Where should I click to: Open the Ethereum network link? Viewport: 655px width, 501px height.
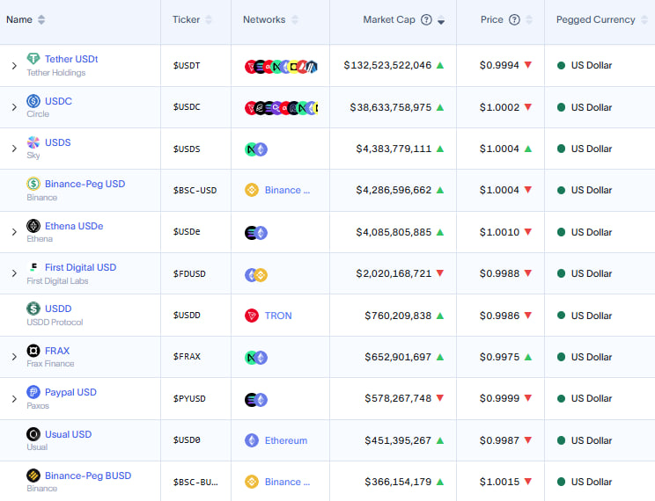pyautogui.click(x=286, y=440)
